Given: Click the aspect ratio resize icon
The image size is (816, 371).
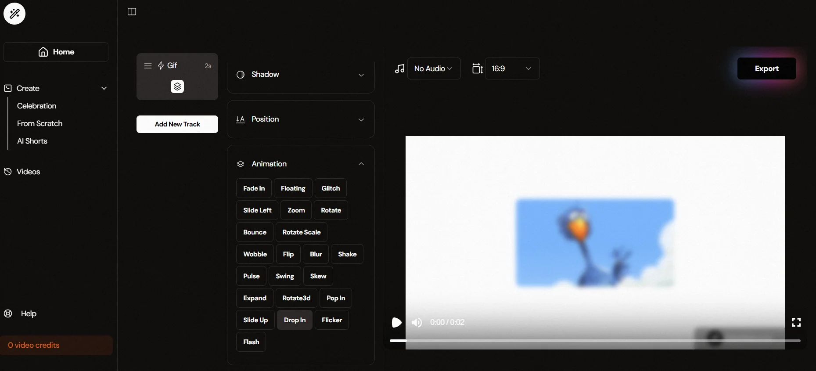Looking at the screenshot, I should pos(477,69).
